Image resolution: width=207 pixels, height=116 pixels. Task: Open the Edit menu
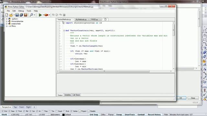14,11
